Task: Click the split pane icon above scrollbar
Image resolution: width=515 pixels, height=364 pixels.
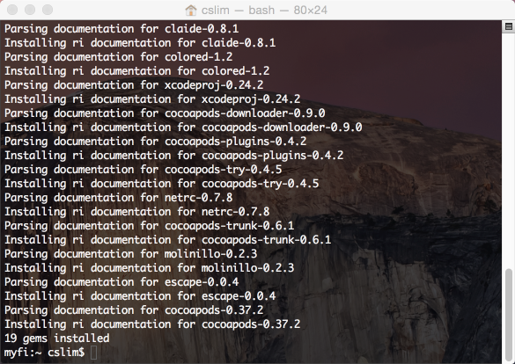Action: 509,26
